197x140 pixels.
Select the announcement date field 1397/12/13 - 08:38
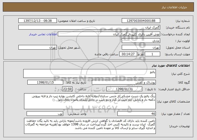point(38,21)
